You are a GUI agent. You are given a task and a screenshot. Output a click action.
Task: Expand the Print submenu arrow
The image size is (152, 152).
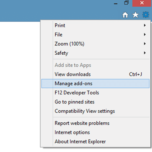pos(145,25)
